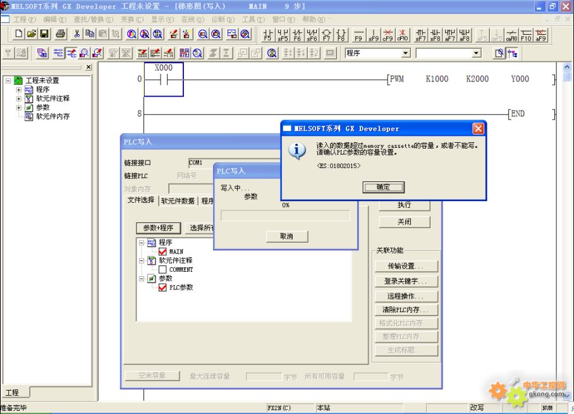Collapse the 工程未设置 root node

pos(8,80)
